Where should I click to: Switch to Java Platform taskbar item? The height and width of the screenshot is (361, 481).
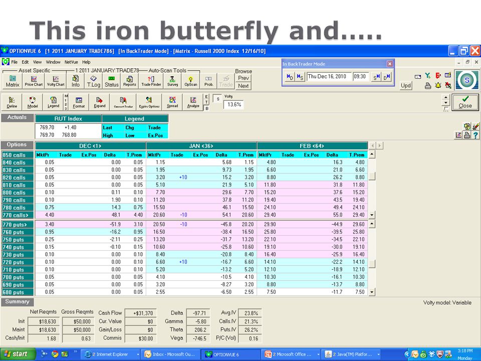point(352,354)
